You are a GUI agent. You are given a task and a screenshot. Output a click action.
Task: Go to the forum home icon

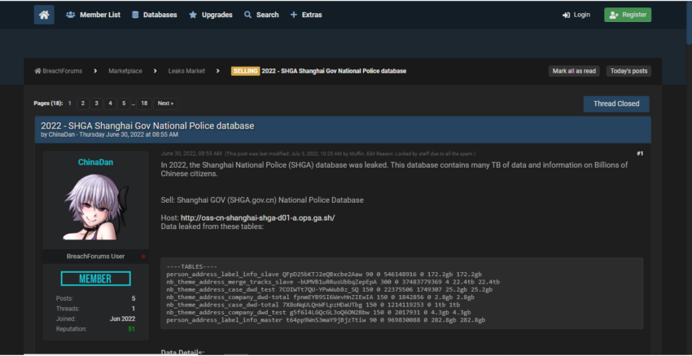pos(44,15)
